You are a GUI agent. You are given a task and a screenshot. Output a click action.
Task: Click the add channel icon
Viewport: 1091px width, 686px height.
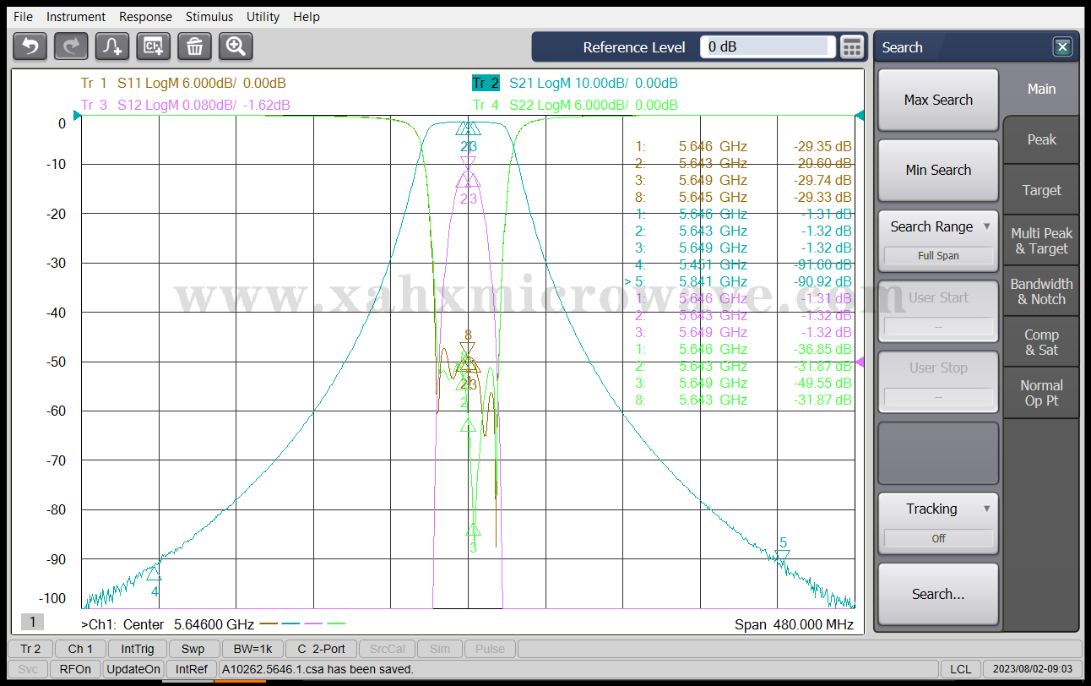point(154,46)
